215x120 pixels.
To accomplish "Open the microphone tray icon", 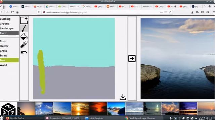I will (171, 118).
